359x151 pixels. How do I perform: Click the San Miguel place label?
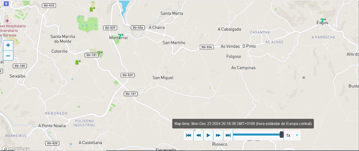coord(163,78)
